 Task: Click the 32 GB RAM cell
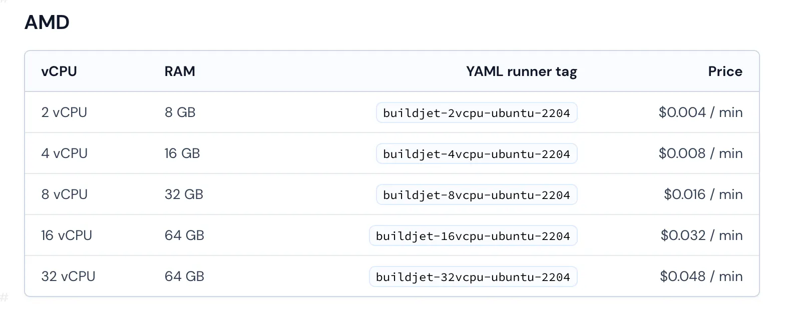pos(184,194)
